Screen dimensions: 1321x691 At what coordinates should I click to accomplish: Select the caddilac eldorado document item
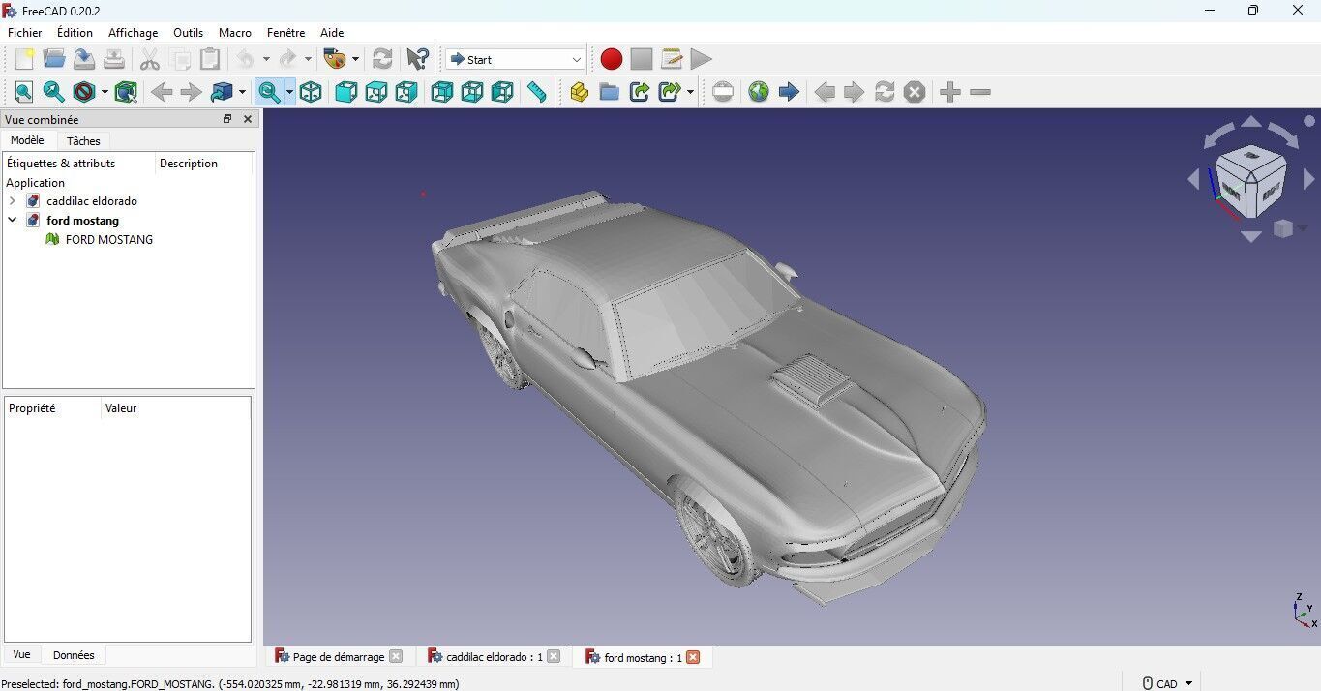(x=92, y=201)
